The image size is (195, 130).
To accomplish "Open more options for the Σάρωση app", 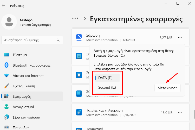I will (180, 37).
